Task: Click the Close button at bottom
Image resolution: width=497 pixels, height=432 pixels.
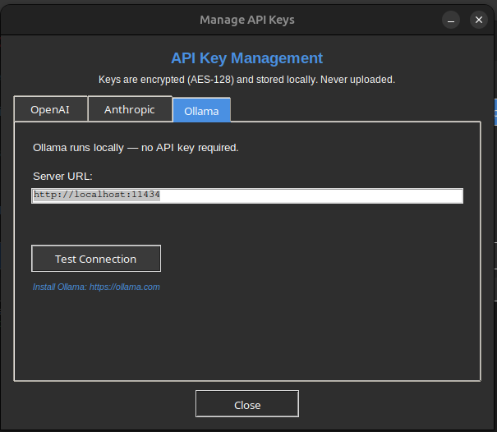Action: click(x=247, y=404)
